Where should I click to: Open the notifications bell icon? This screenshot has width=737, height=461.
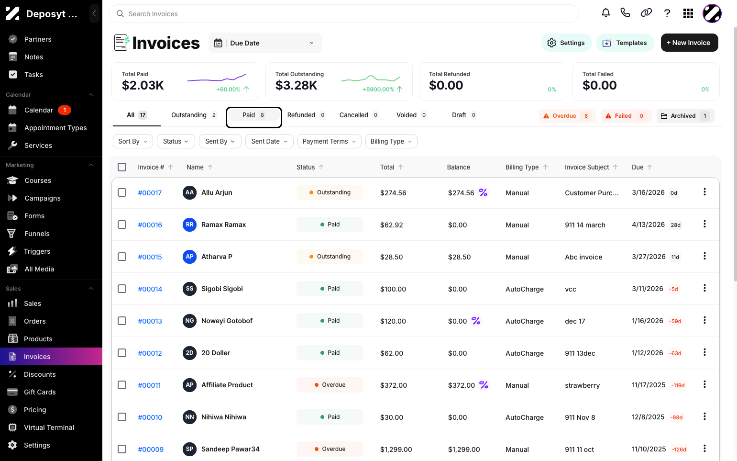tap(605, 13)
